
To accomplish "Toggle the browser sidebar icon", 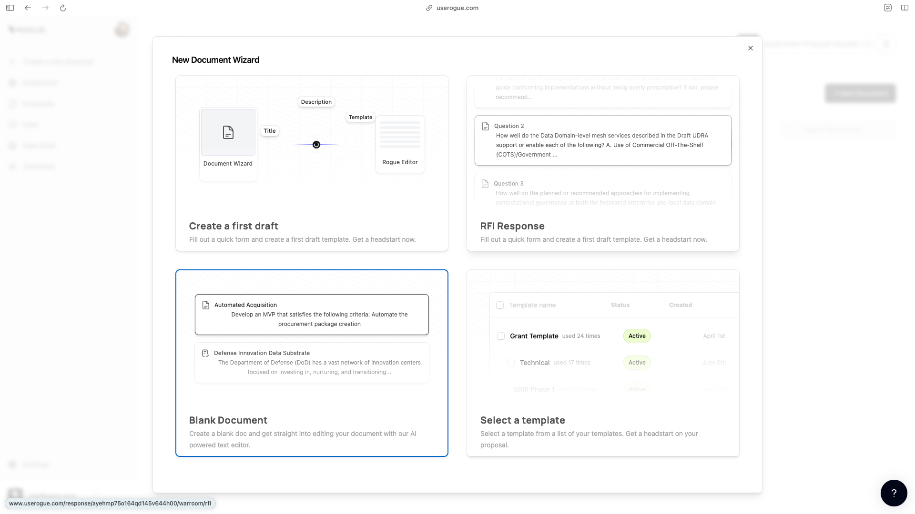I will pos(10,8).
